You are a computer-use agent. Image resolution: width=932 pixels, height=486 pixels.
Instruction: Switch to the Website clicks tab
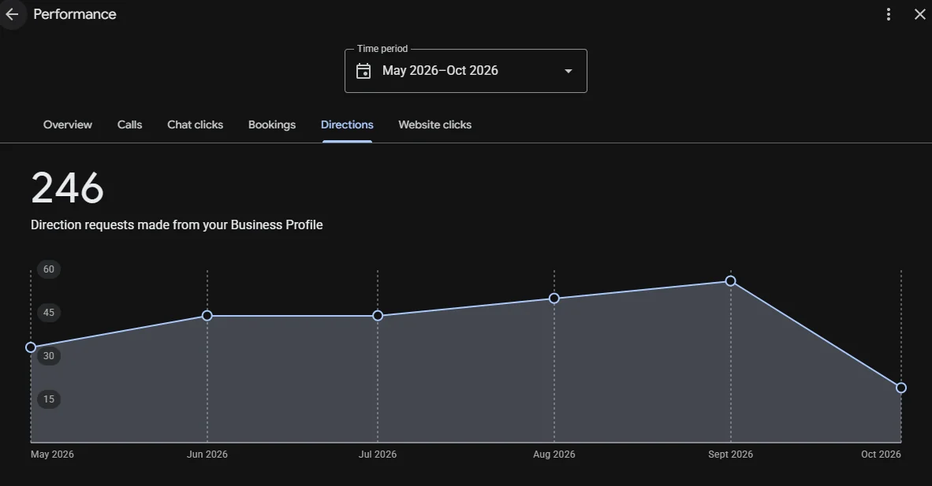tap(435, 124)
